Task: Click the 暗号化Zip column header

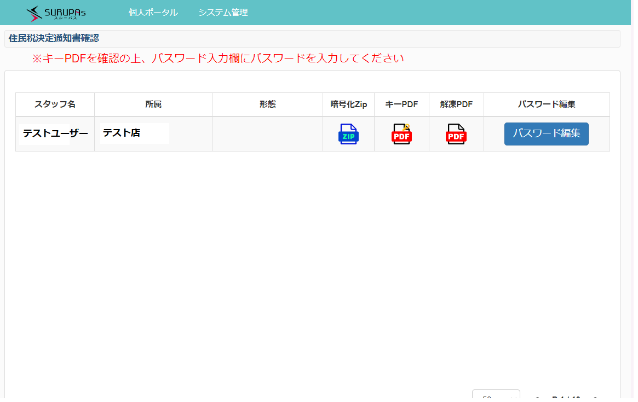Action: pyautogui.click(x=348, y=104)
